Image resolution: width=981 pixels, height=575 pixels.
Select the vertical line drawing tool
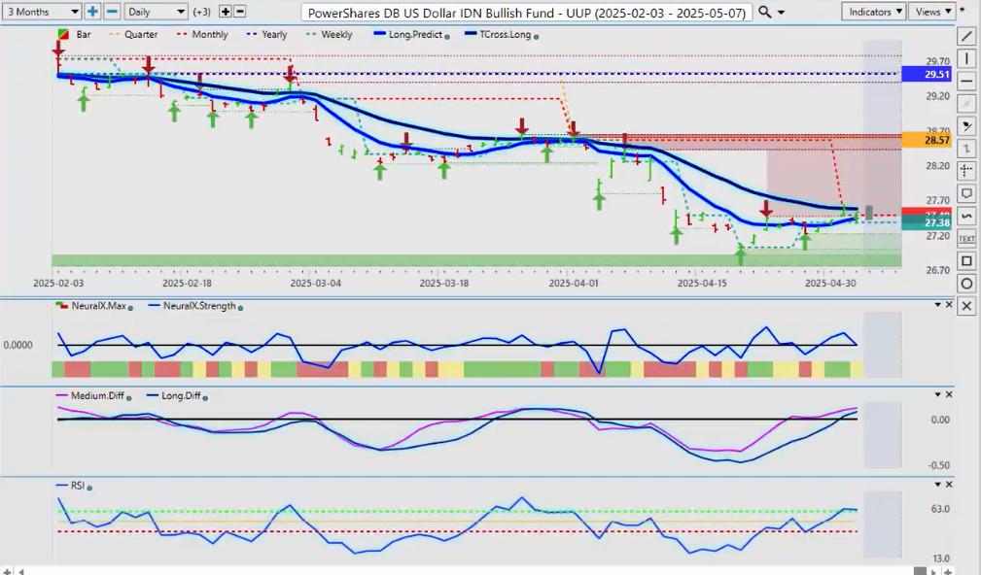coord(966,58)
